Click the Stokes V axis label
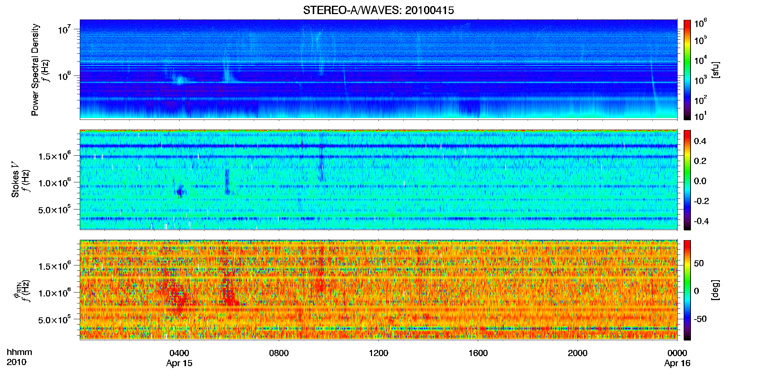 coord(16,179)
